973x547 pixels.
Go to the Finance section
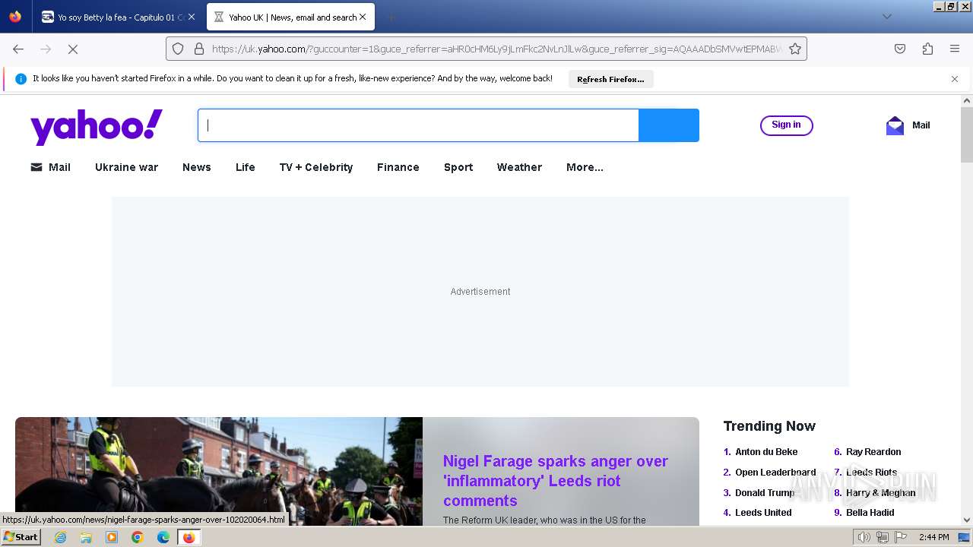pos(398,167)
